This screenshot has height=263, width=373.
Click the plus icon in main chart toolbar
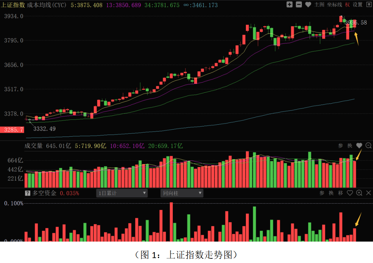click(x=289, y=5)
